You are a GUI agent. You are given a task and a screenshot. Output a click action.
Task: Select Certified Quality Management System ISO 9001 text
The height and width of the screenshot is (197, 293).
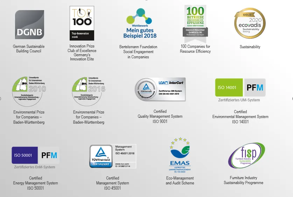pos(160,116)
